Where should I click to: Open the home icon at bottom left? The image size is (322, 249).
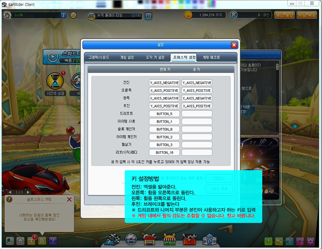(x=21, y=241)
